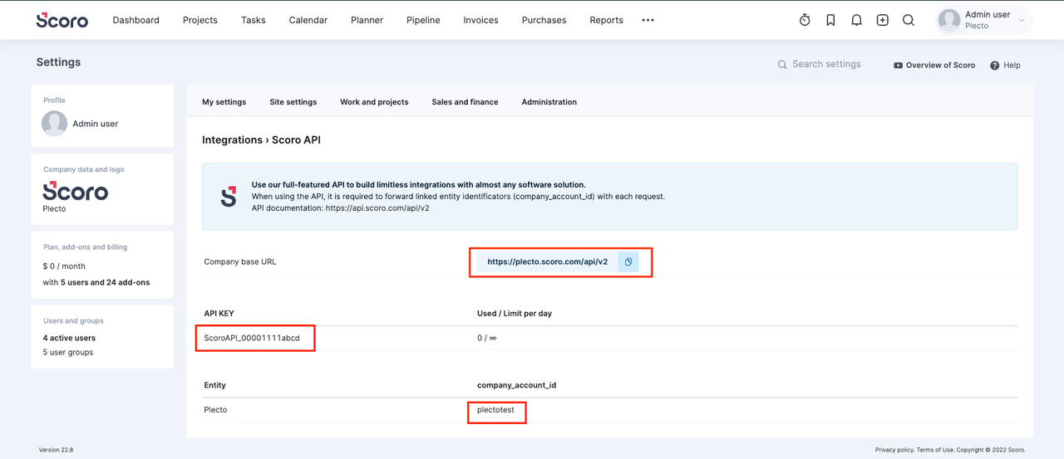The image size is (1064, 459).
Task: Open the more menu with three dots
Action: point(648,20)
